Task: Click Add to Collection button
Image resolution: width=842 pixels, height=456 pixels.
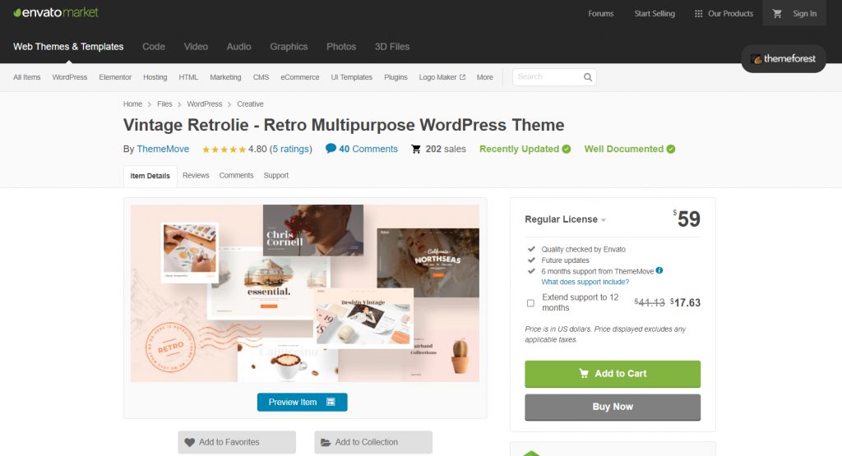Action: tap(373, 442)
